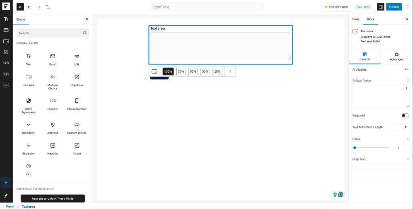This screenshot has width=413, height=209.
Task: Add the GDPR Agreement block
Action: click(28, 104)
